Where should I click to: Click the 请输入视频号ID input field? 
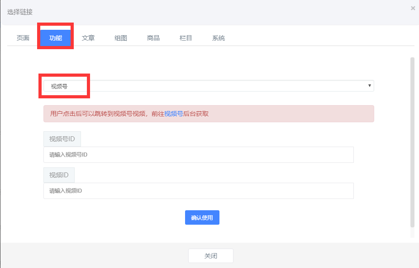click(x=198, y=155)
